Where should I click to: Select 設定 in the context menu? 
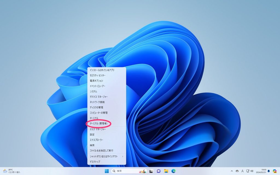[107, 135]
